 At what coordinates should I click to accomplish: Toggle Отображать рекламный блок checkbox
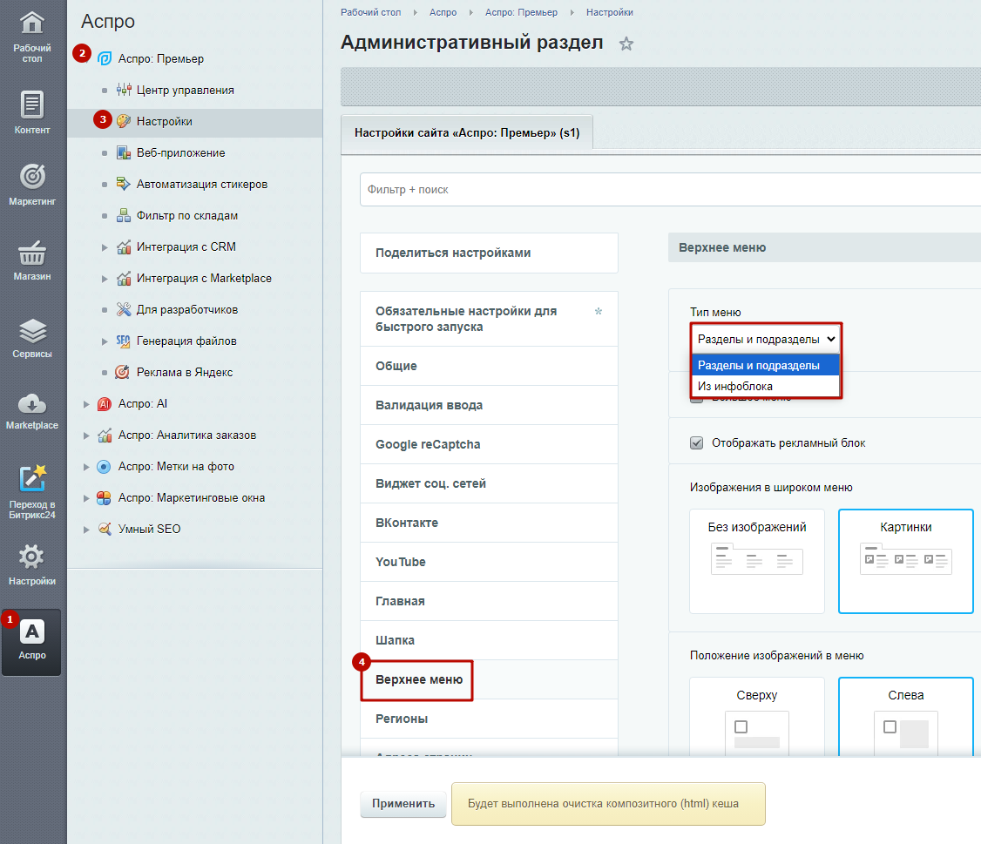click(x=696, y=443)
